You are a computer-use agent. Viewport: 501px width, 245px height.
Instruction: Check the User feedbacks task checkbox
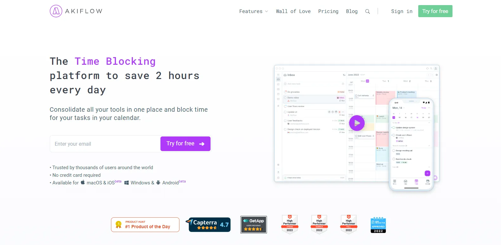[285, 121]
